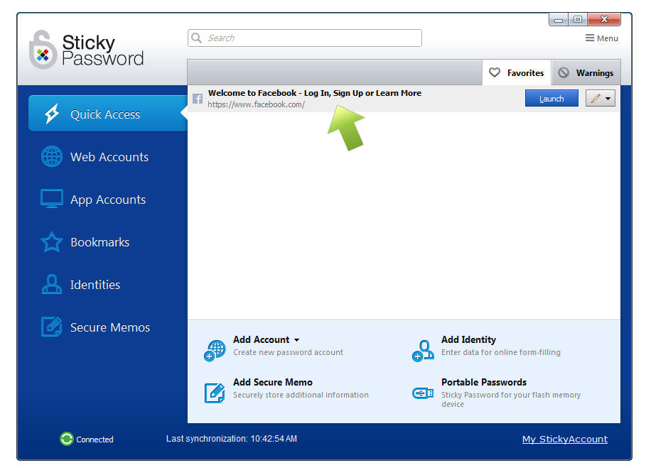Screen dimensions: 646x475
Task: Click 'Enter data for online form-filling' description
Action: click(501, 352)
